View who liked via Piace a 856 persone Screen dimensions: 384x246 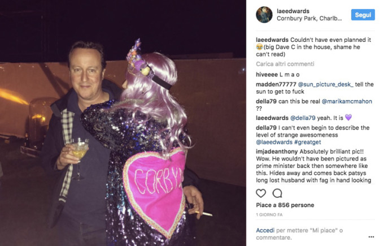tap(285, 205)
